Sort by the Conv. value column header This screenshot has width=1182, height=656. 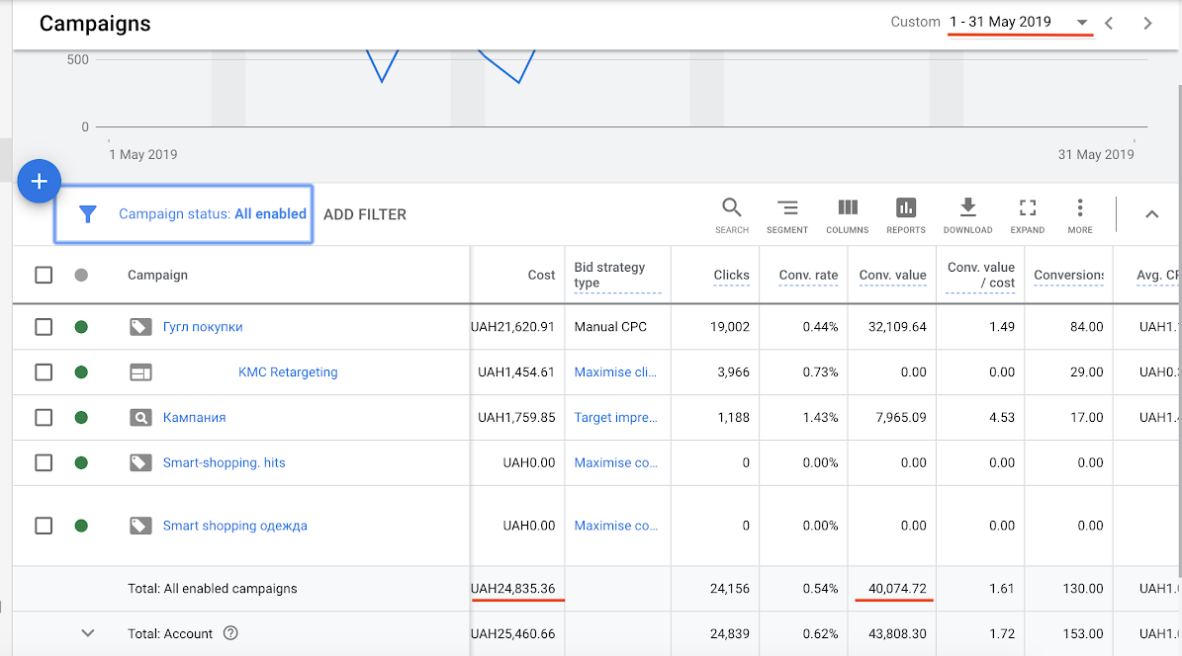point(892,276)
